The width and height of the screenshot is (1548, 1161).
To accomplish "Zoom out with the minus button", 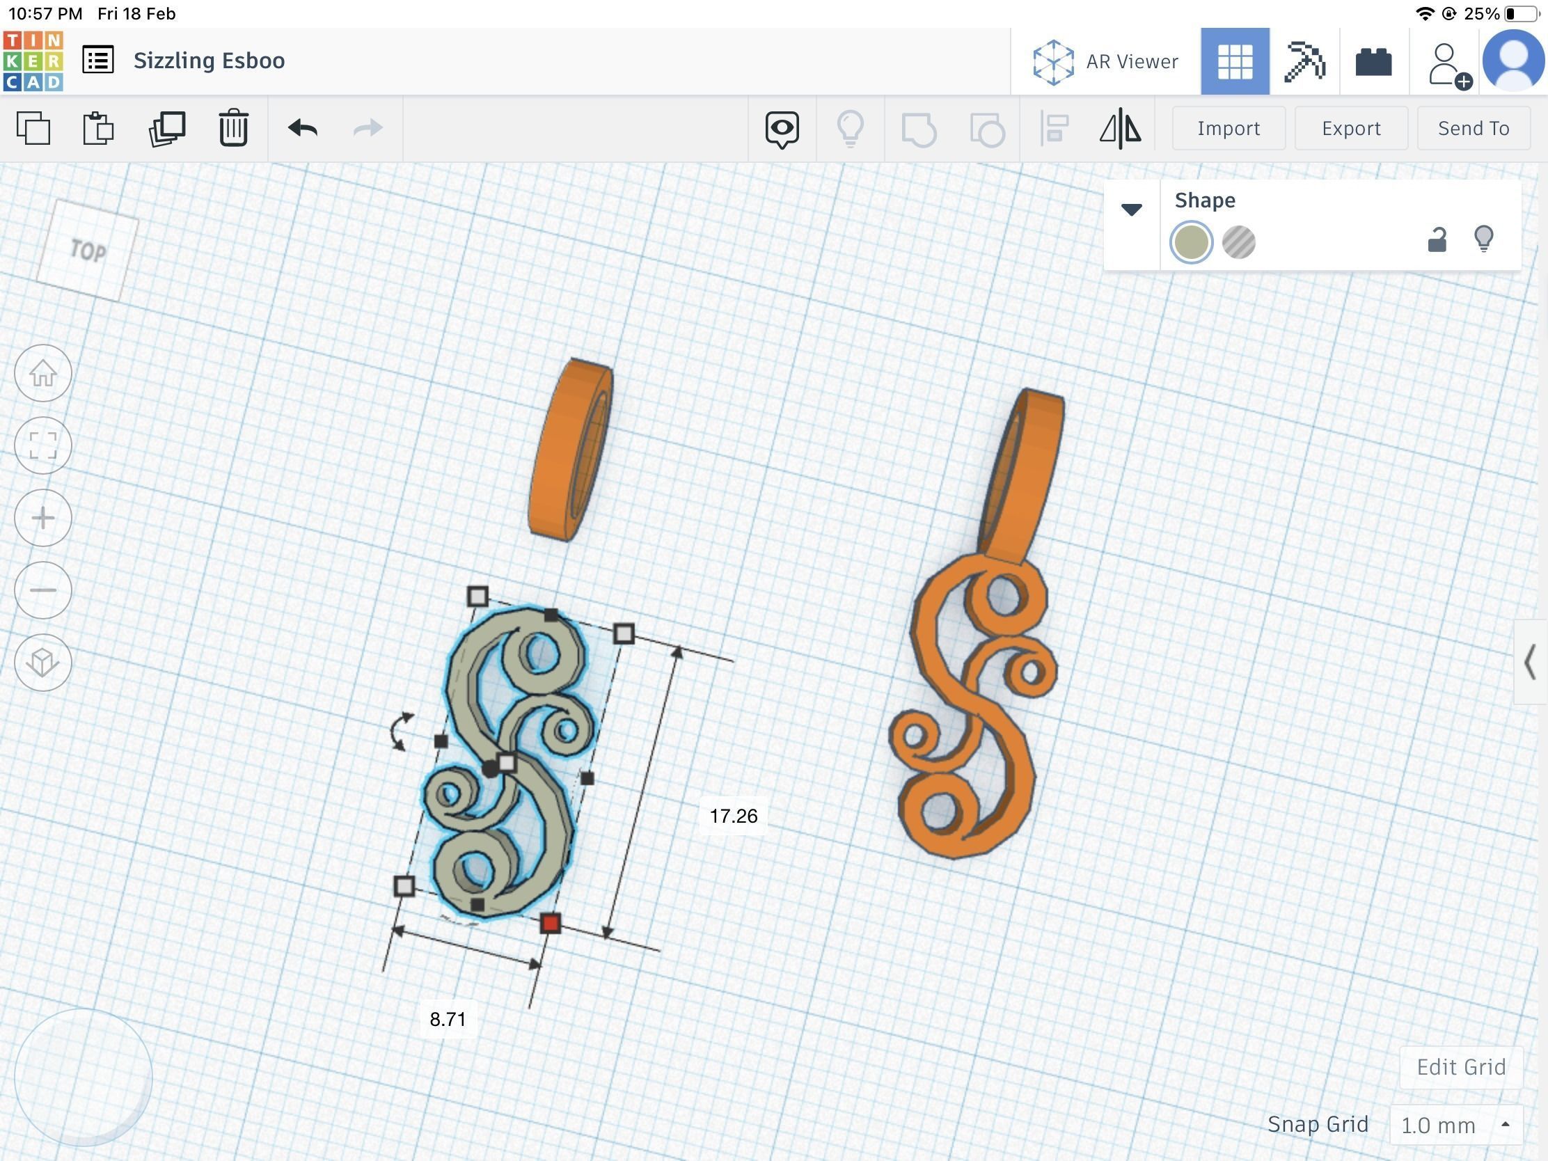I will click(x=43, y=590).
